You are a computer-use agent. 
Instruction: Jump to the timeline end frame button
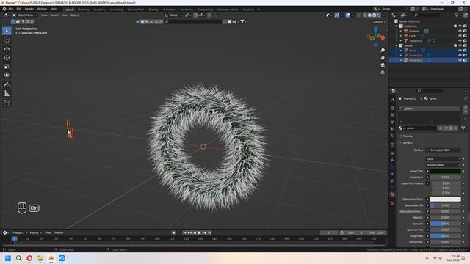tap(209, 232)
